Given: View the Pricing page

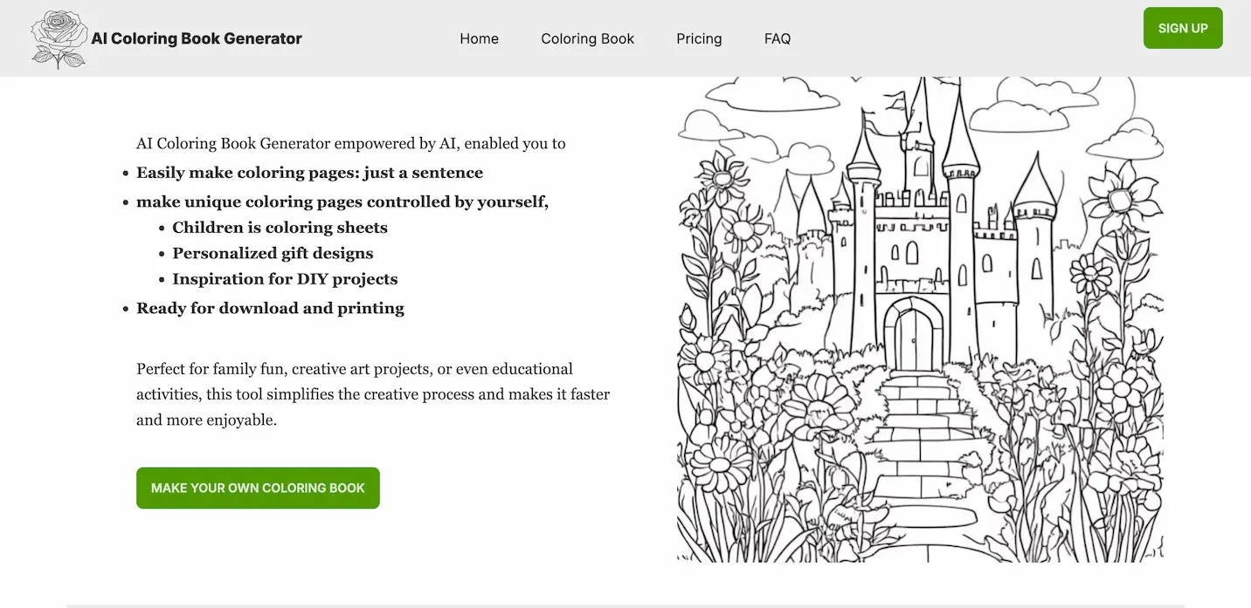Looking at the screenshot, I should point(699,38).
